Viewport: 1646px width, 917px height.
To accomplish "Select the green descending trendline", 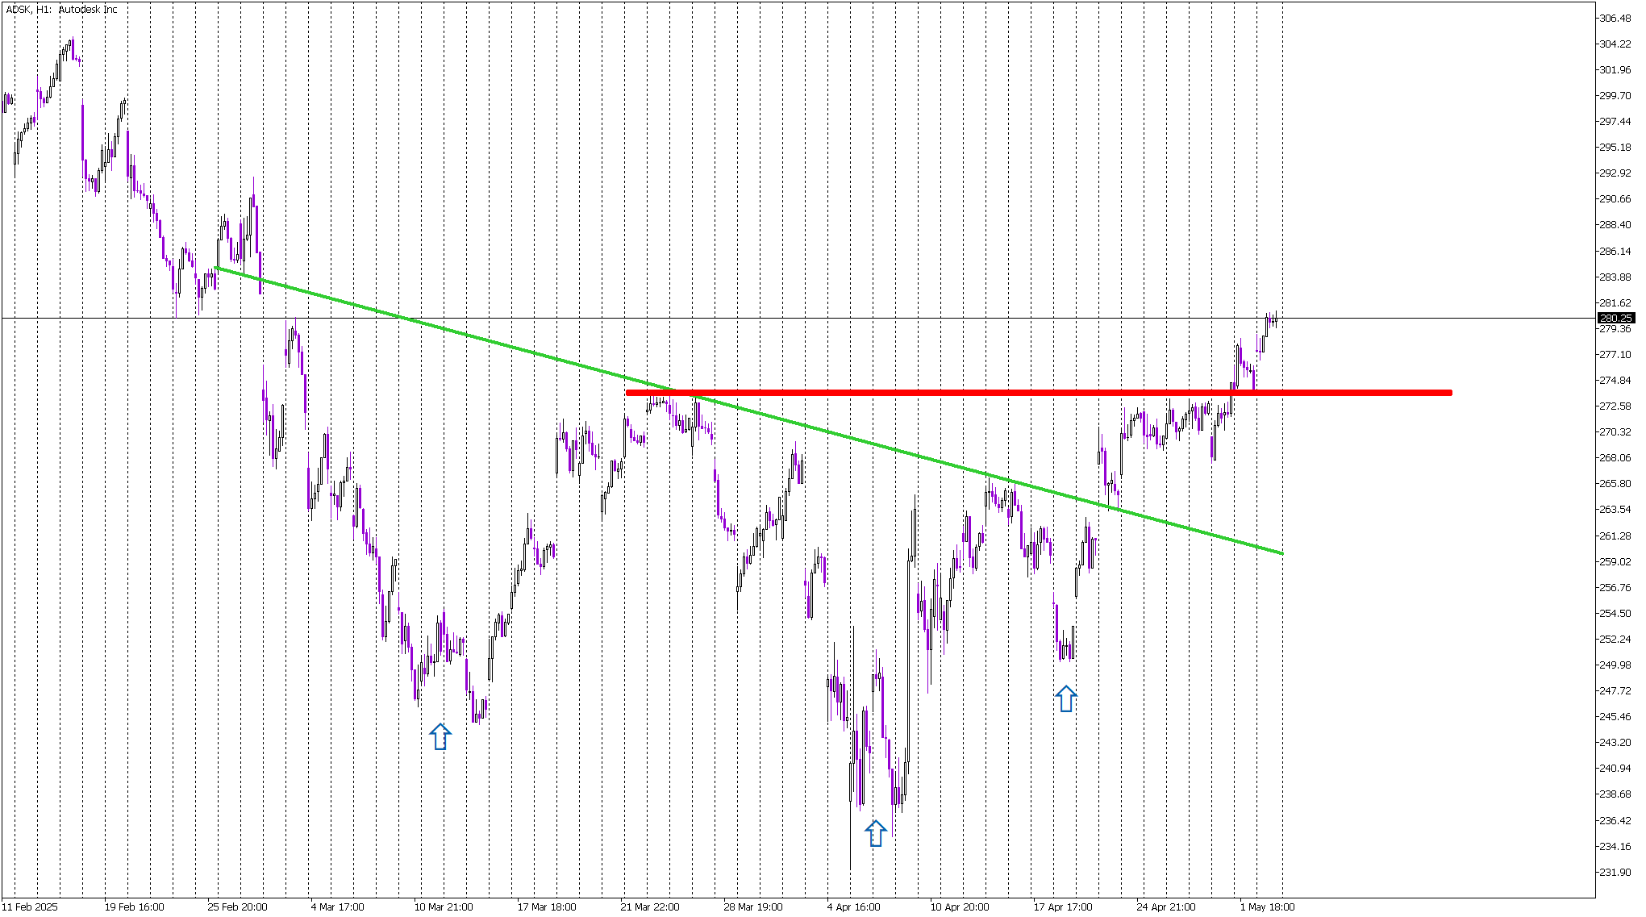I will [x=748, y=411].
